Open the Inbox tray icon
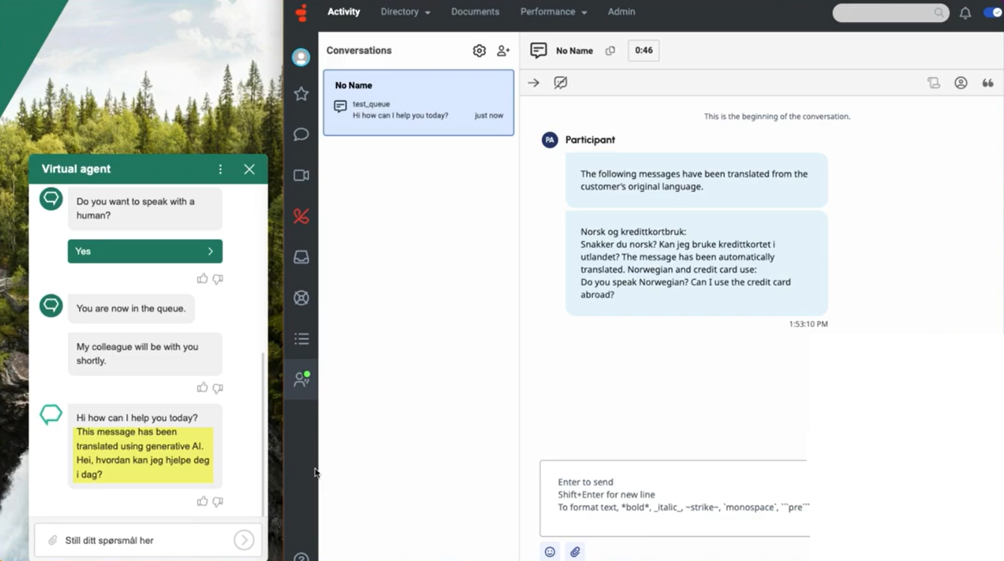Viewport: 1004px width, 561px height. click(x=301, y=256)
